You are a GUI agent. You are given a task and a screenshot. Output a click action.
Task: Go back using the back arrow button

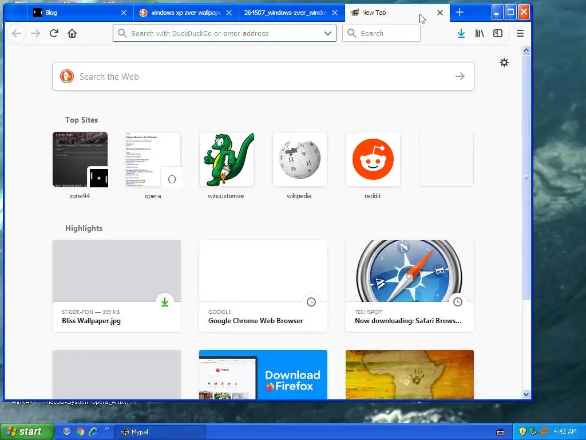(x=17, y=33)
